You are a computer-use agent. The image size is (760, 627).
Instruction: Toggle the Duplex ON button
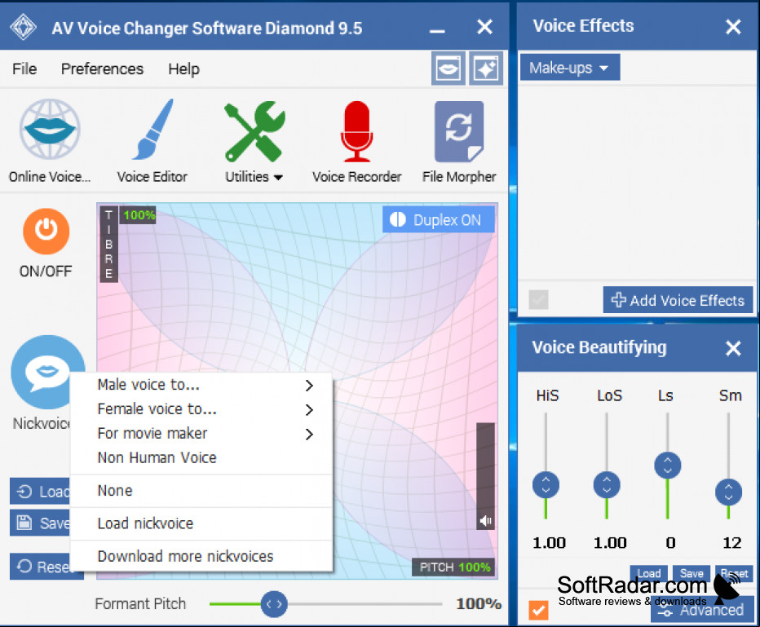click(438, 219)
